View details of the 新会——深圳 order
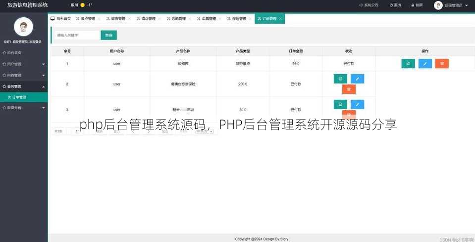The height and width of the screenshot is (242, 475). 340,104
